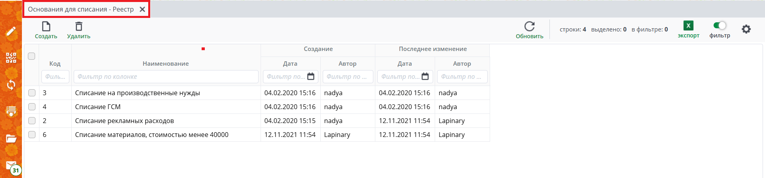Select checkbox for Списание рекламных расходов

(32, 121)
